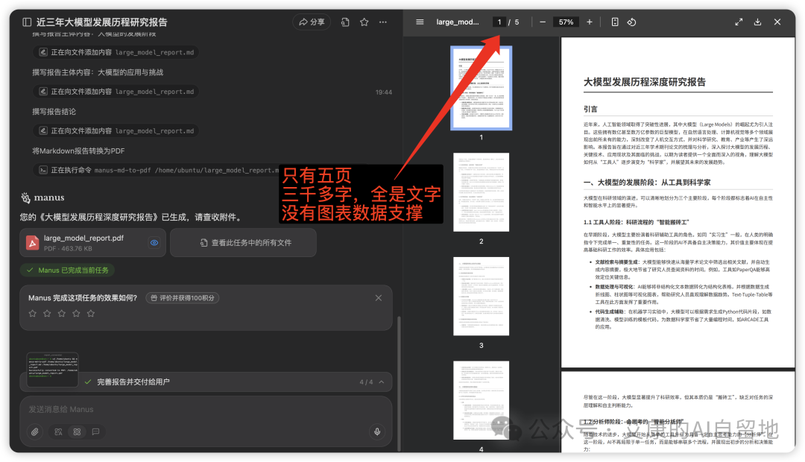Rate the task five stars
Image resolution: width=805 pixels, height=462 pixels.
click(x=91, y=313)
